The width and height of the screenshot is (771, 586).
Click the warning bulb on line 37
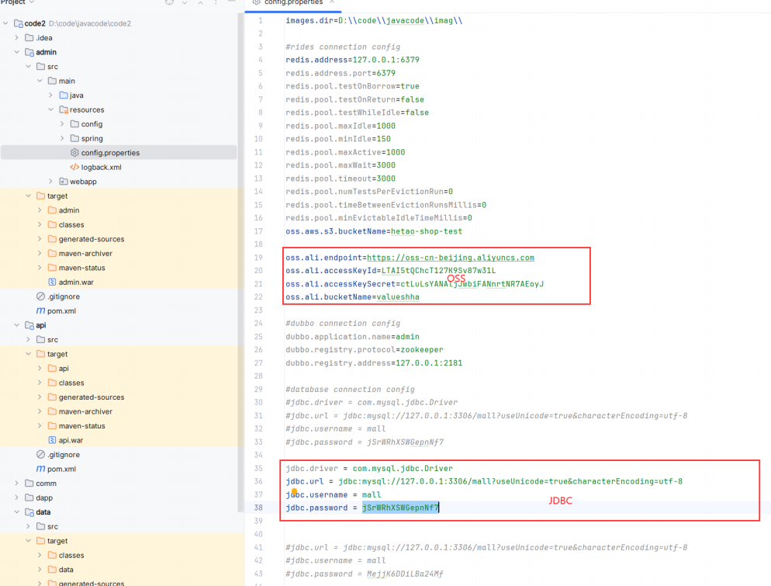click(x=294, y=491)
